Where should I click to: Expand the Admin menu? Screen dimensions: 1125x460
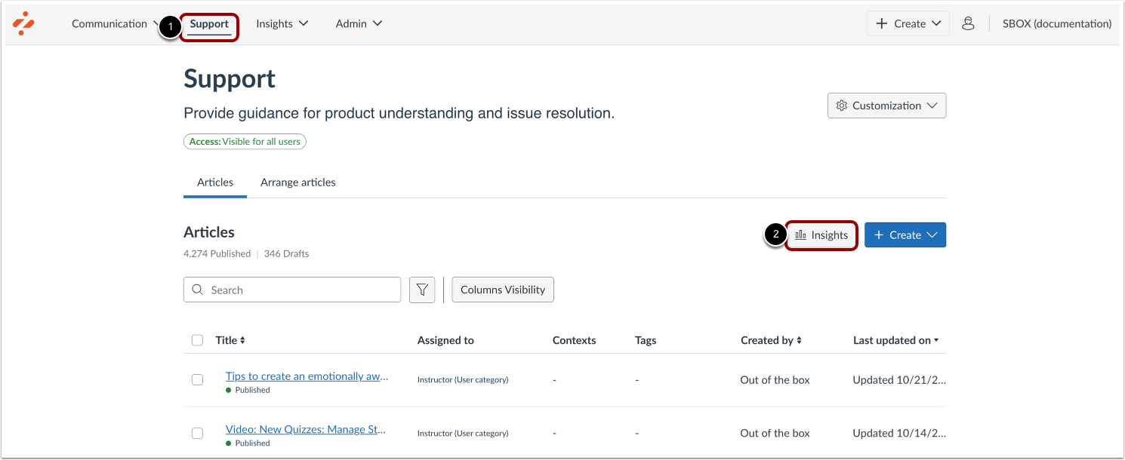point(359,23)
